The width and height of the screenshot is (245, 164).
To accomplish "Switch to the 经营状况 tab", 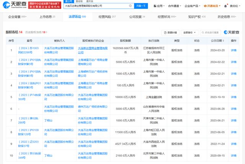I will click(167, 16).
